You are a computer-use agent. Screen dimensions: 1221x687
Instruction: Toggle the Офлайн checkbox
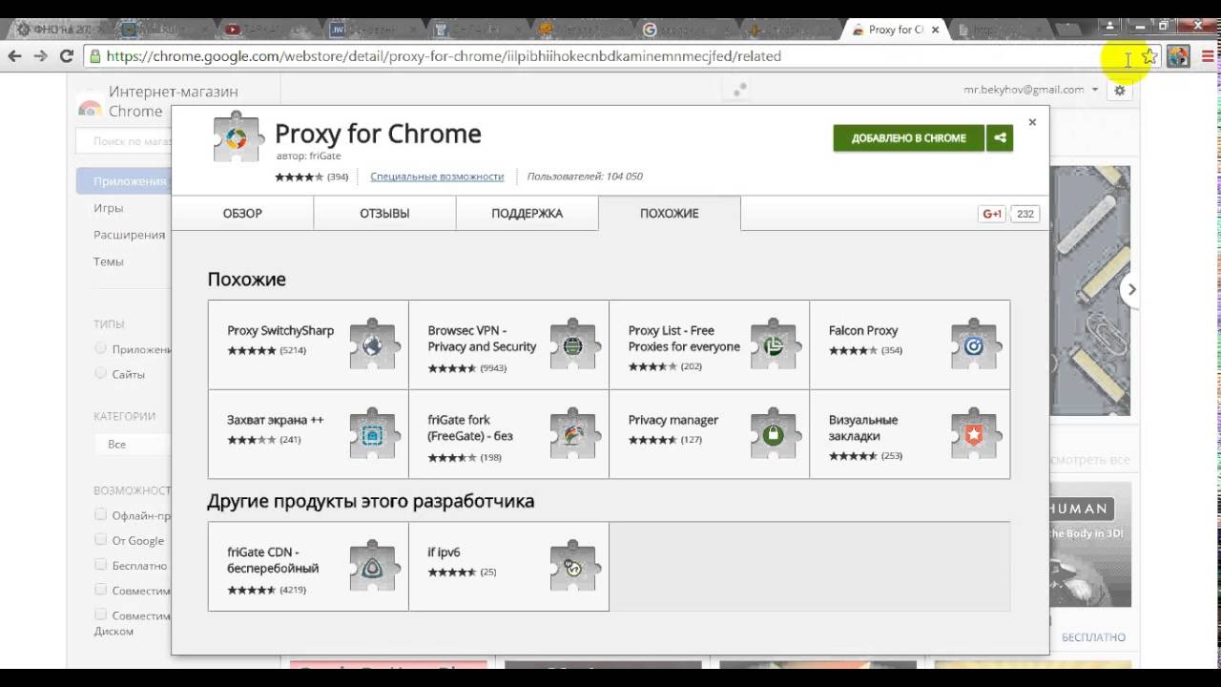100,514
